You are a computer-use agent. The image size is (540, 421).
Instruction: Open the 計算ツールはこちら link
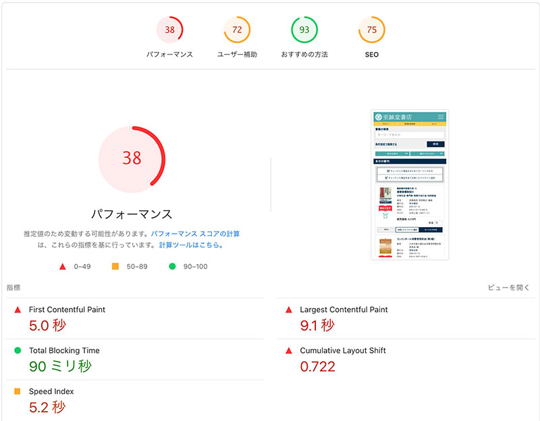click(191, 245)
